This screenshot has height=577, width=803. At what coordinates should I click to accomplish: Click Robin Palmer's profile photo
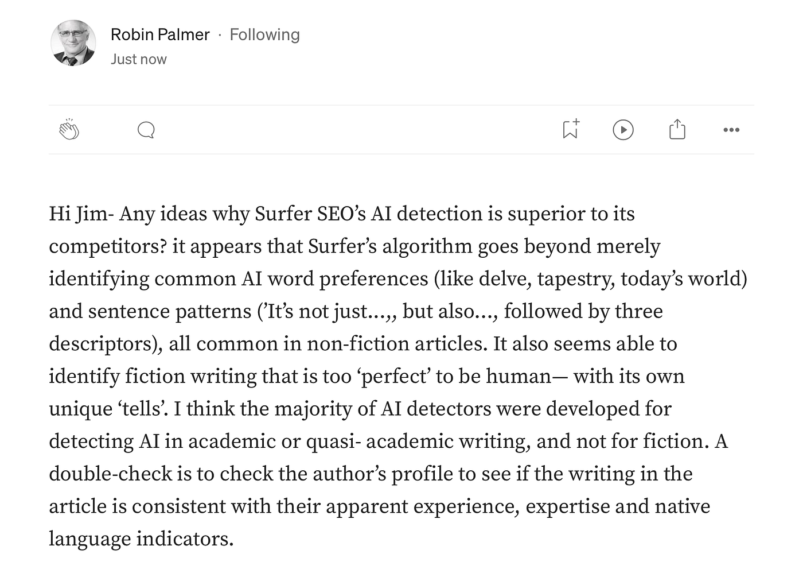[73, 43]
